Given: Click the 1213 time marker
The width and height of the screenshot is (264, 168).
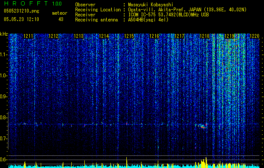Looking at the screenshot, I should click(78, 36).
